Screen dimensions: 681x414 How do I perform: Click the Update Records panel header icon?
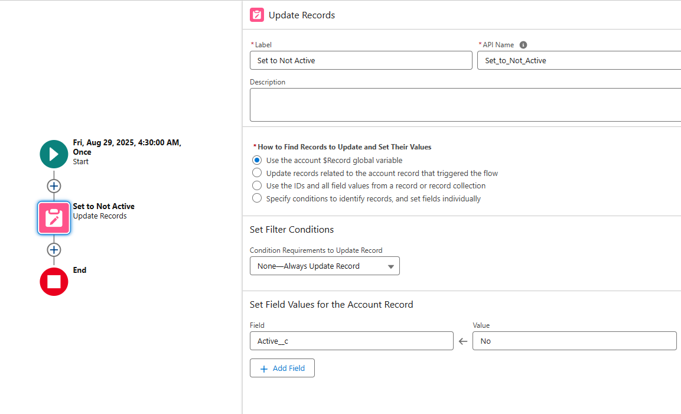coord(257,15)
